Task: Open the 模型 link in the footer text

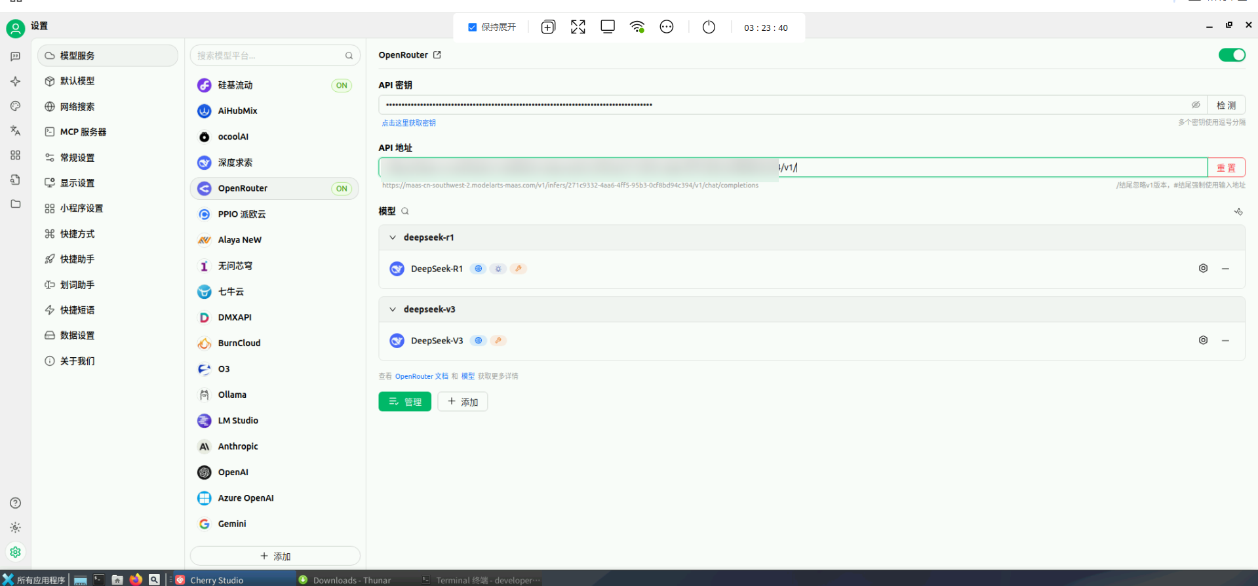Action: coord(467,376)
